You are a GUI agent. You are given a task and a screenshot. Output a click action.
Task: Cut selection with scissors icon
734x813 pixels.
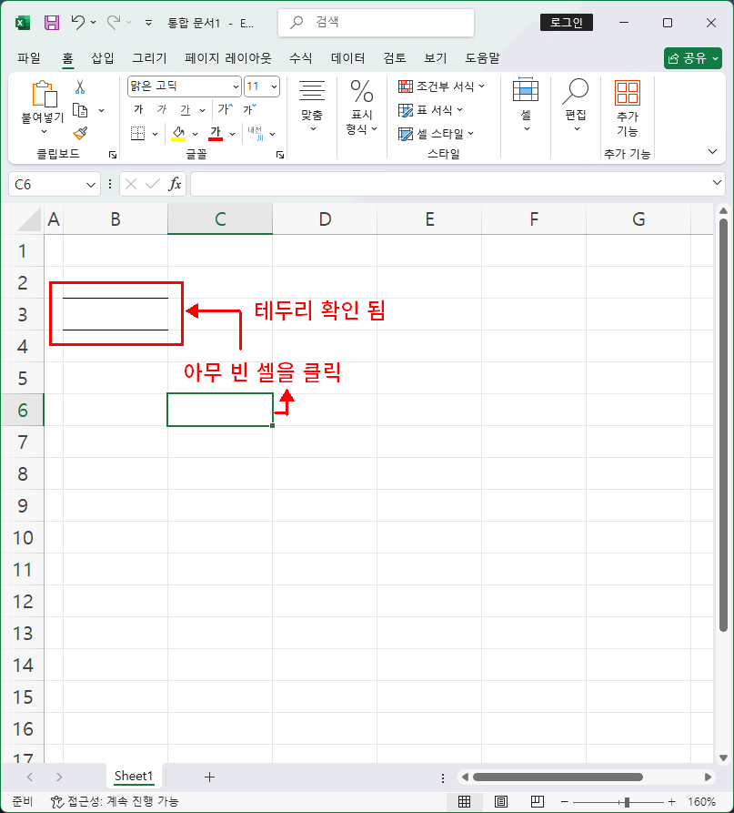tap(80, 87)
